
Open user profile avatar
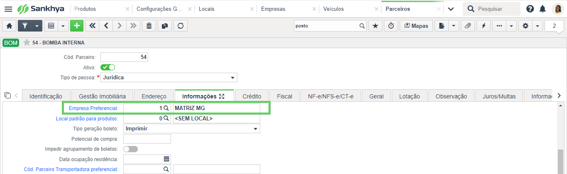[557, 9]
